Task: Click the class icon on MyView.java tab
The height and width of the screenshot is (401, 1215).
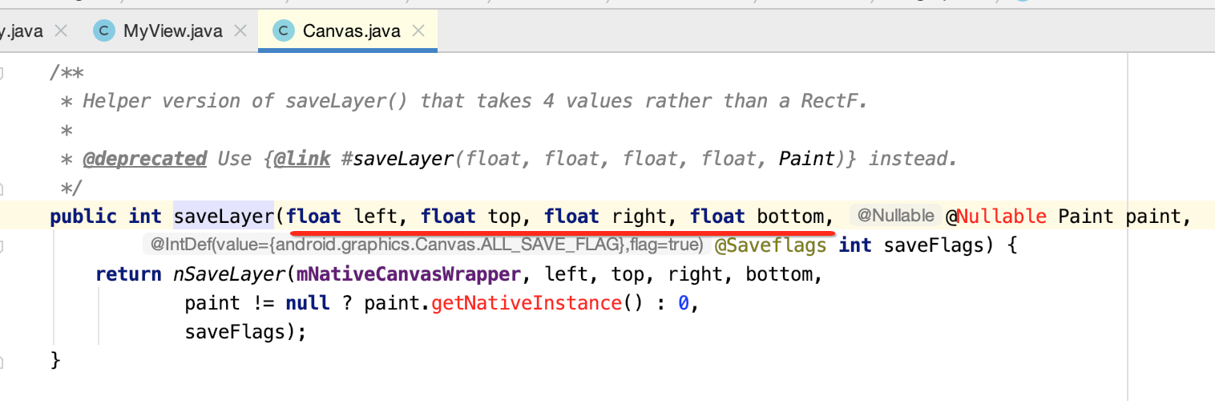Action: [x=103, y=31]
